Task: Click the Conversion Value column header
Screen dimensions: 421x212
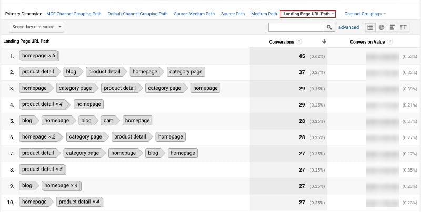Action: click(x=367, y=41)
